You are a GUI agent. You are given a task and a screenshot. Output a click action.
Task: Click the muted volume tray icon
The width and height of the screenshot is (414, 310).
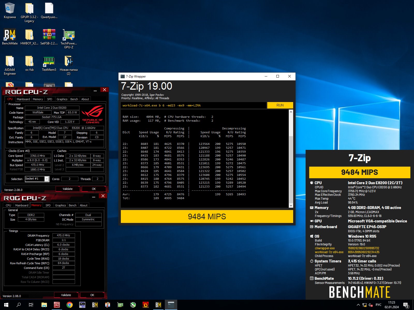click(371, 305)
